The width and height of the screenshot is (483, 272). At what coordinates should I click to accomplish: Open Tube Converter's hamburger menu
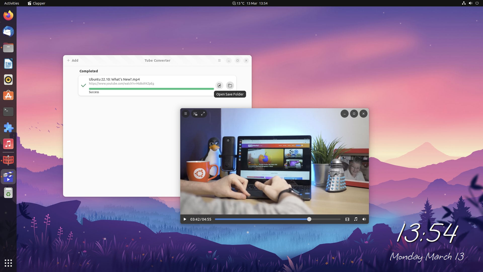coord(219,60)
